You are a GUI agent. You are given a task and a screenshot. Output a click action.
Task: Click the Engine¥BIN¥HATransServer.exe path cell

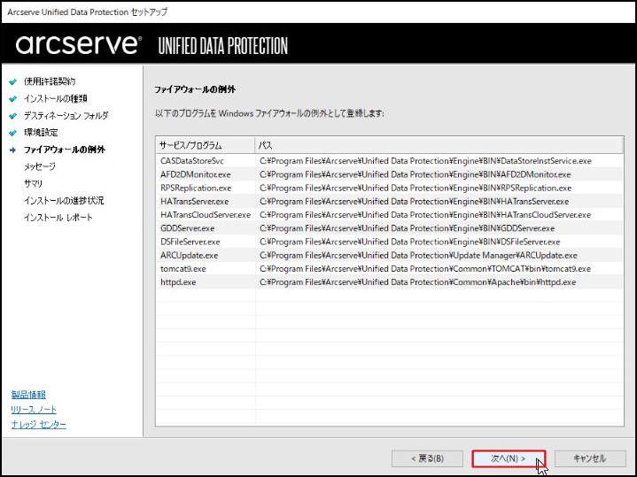[x=414, y=202]
